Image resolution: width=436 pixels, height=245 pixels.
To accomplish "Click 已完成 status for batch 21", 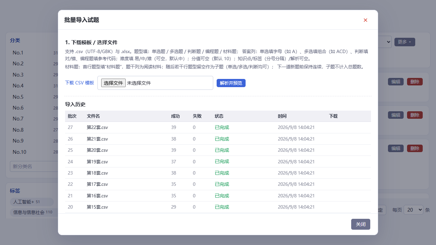I will [x=222, y=196].
